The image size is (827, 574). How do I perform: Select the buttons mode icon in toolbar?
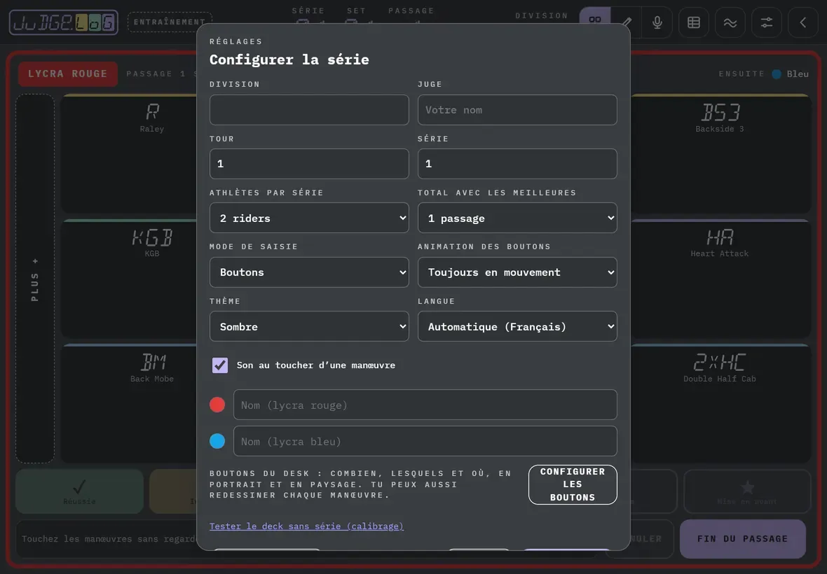595,20
